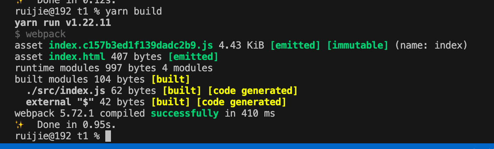Click the terminal block cursor at the prompt

pos(108,136)
